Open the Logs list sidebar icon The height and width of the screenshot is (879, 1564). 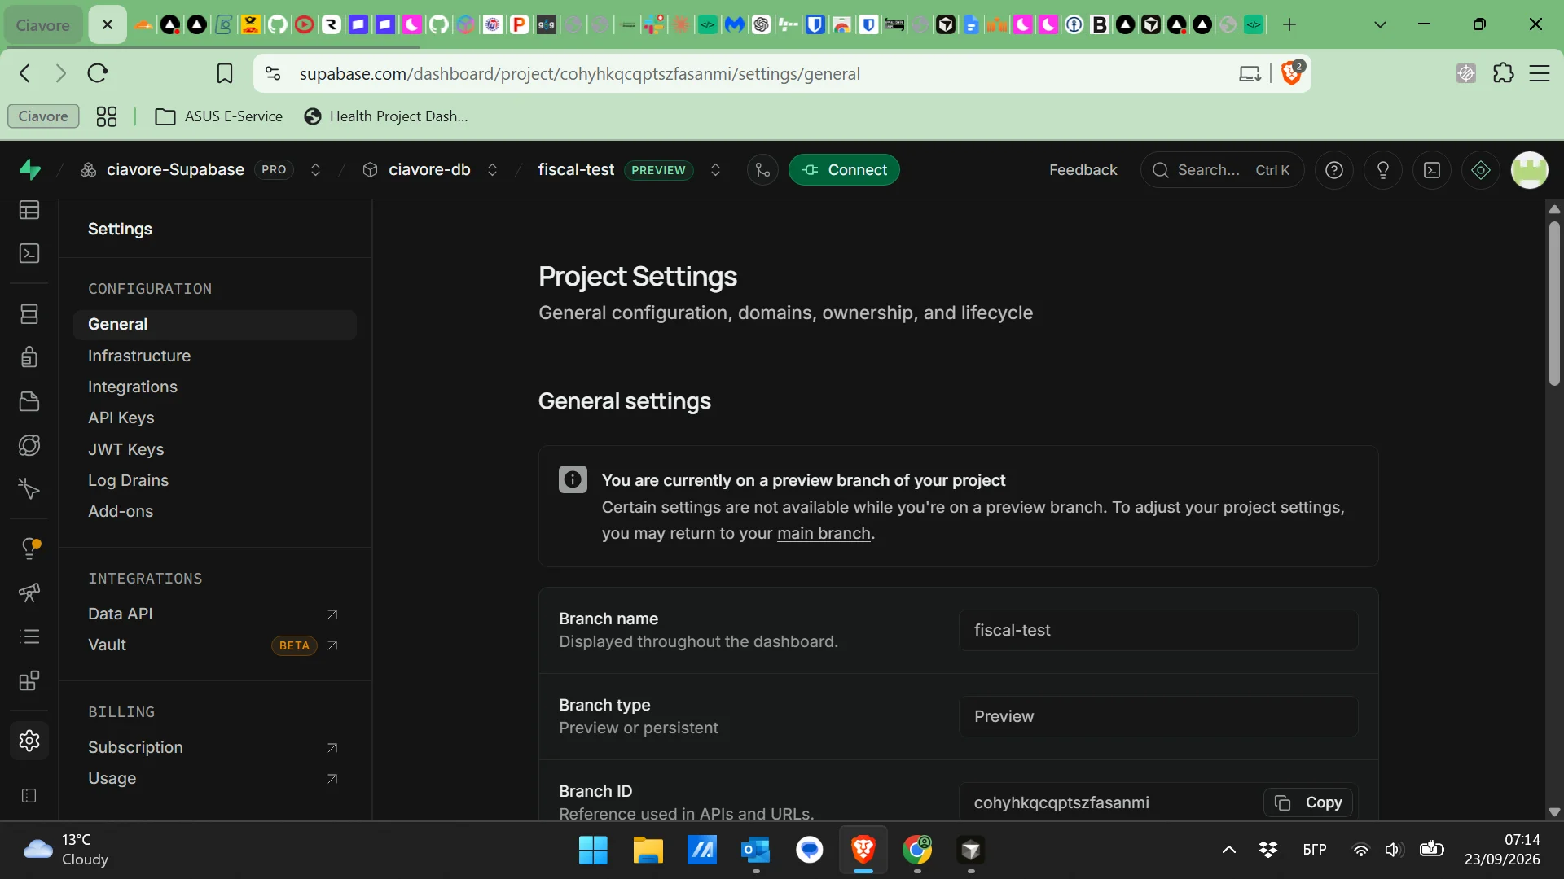coord(29,636)
